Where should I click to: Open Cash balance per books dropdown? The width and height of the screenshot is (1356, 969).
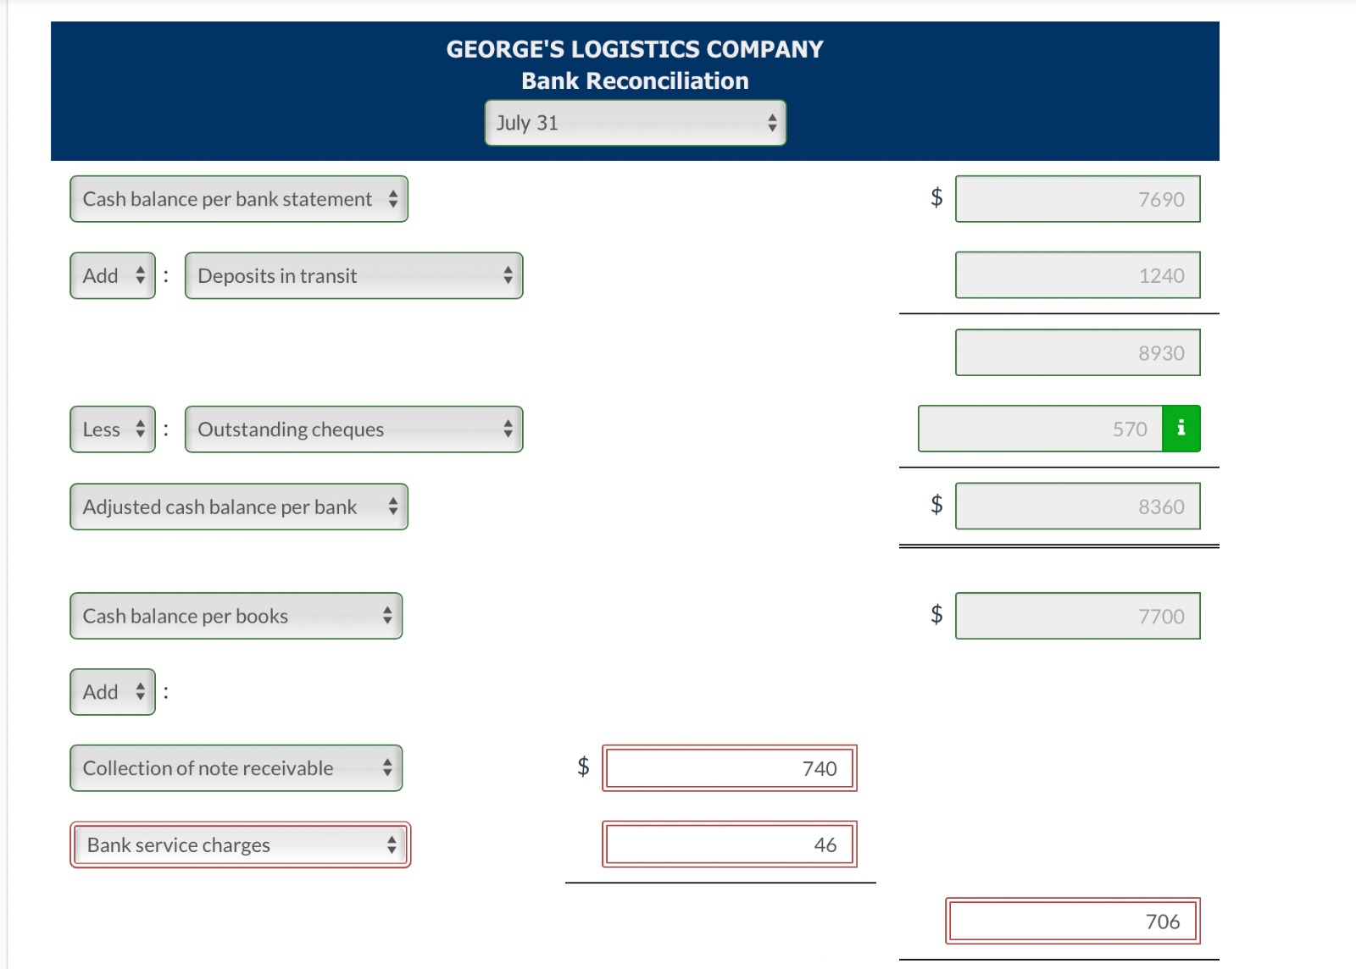pos(236,616)
